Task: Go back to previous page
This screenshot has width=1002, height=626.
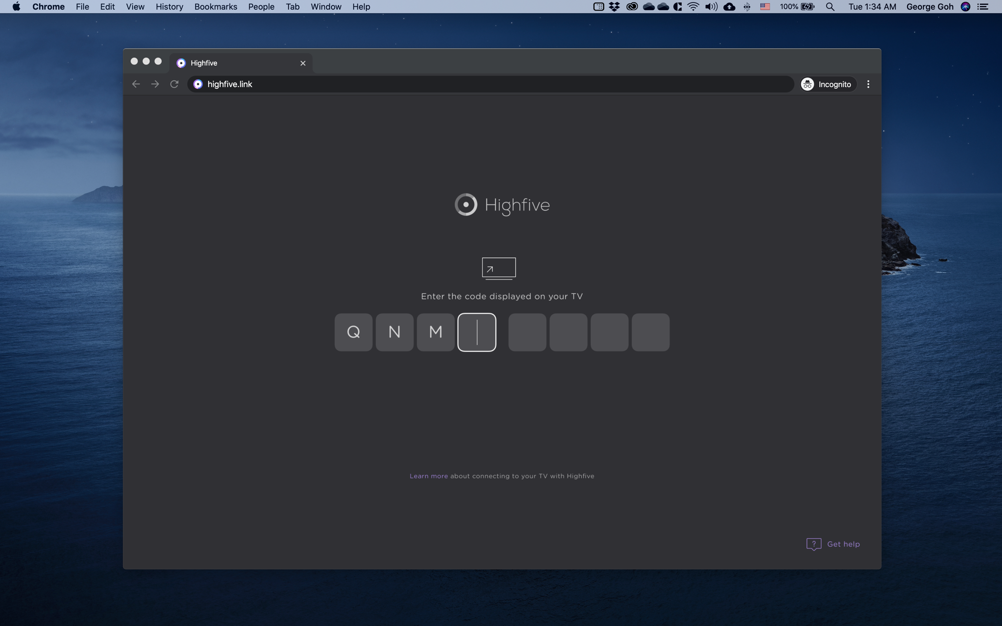Action: point(136,84)
